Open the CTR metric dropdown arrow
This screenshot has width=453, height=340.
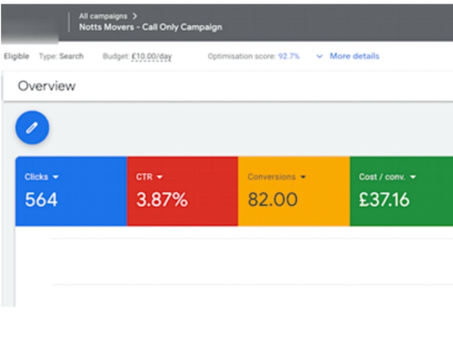point(159,177)
